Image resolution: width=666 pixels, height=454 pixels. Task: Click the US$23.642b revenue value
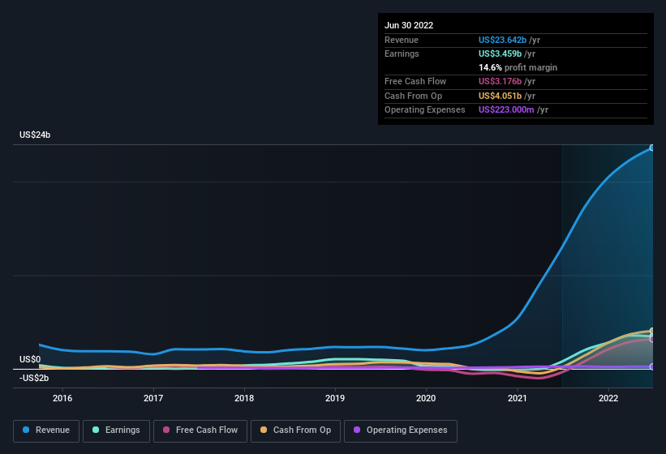click(502, 40)
